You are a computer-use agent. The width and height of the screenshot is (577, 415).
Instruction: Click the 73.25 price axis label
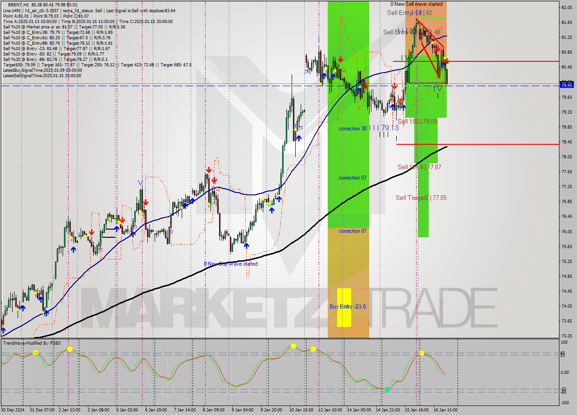[567, 336]
